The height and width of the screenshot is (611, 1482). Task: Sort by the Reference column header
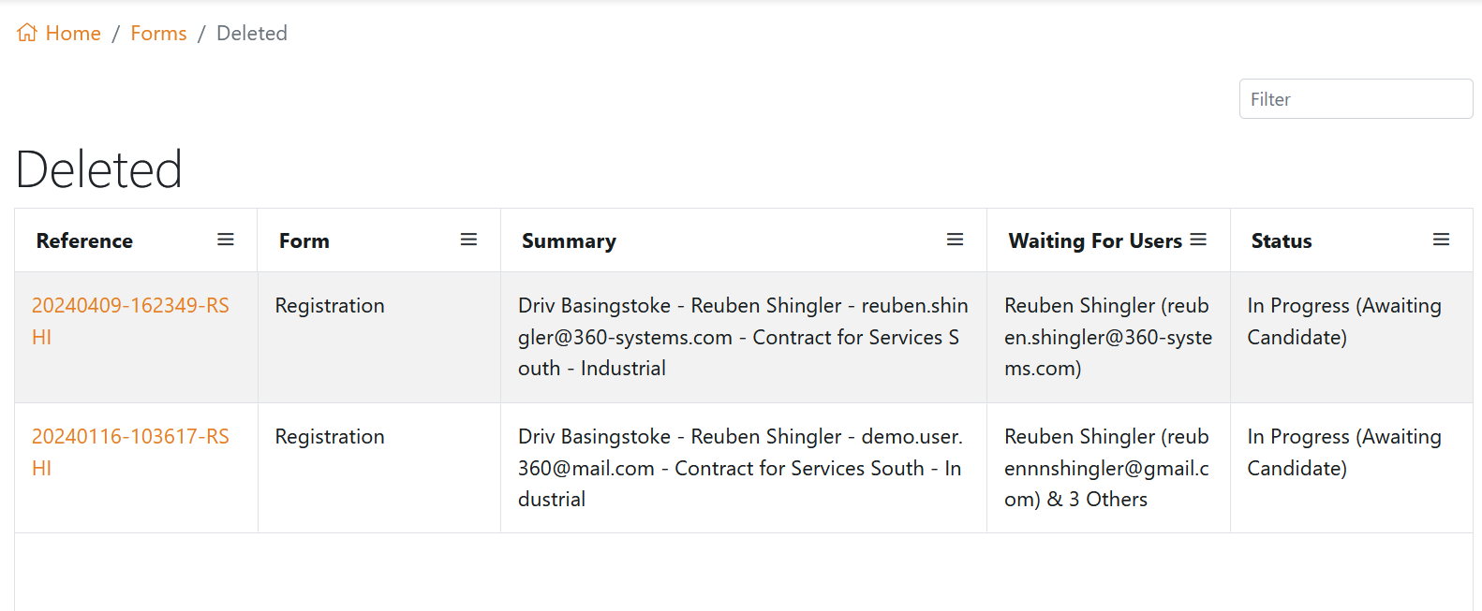tap(84, 241)
